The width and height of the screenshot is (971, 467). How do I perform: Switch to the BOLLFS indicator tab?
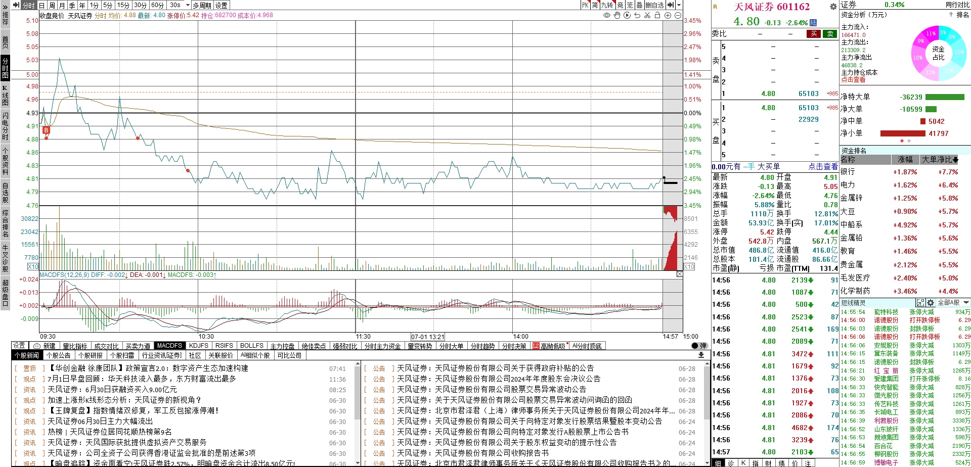(252, 346)
